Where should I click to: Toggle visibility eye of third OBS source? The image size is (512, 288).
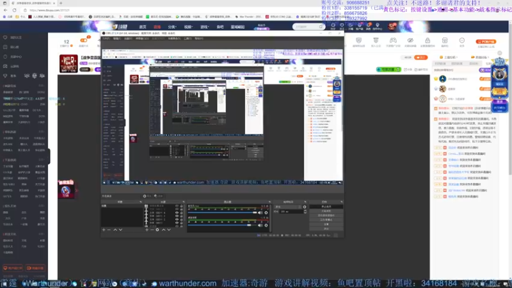pos(177,213)
